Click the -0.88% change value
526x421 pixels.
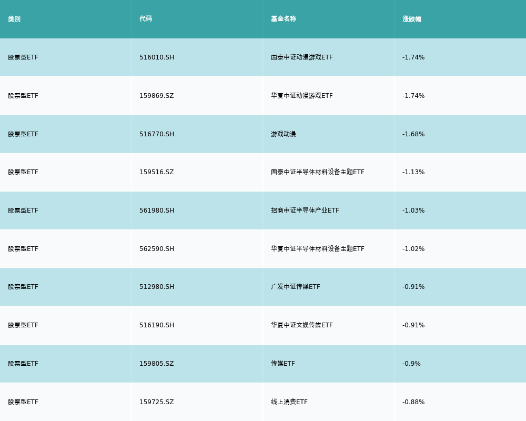pos(413,402)
